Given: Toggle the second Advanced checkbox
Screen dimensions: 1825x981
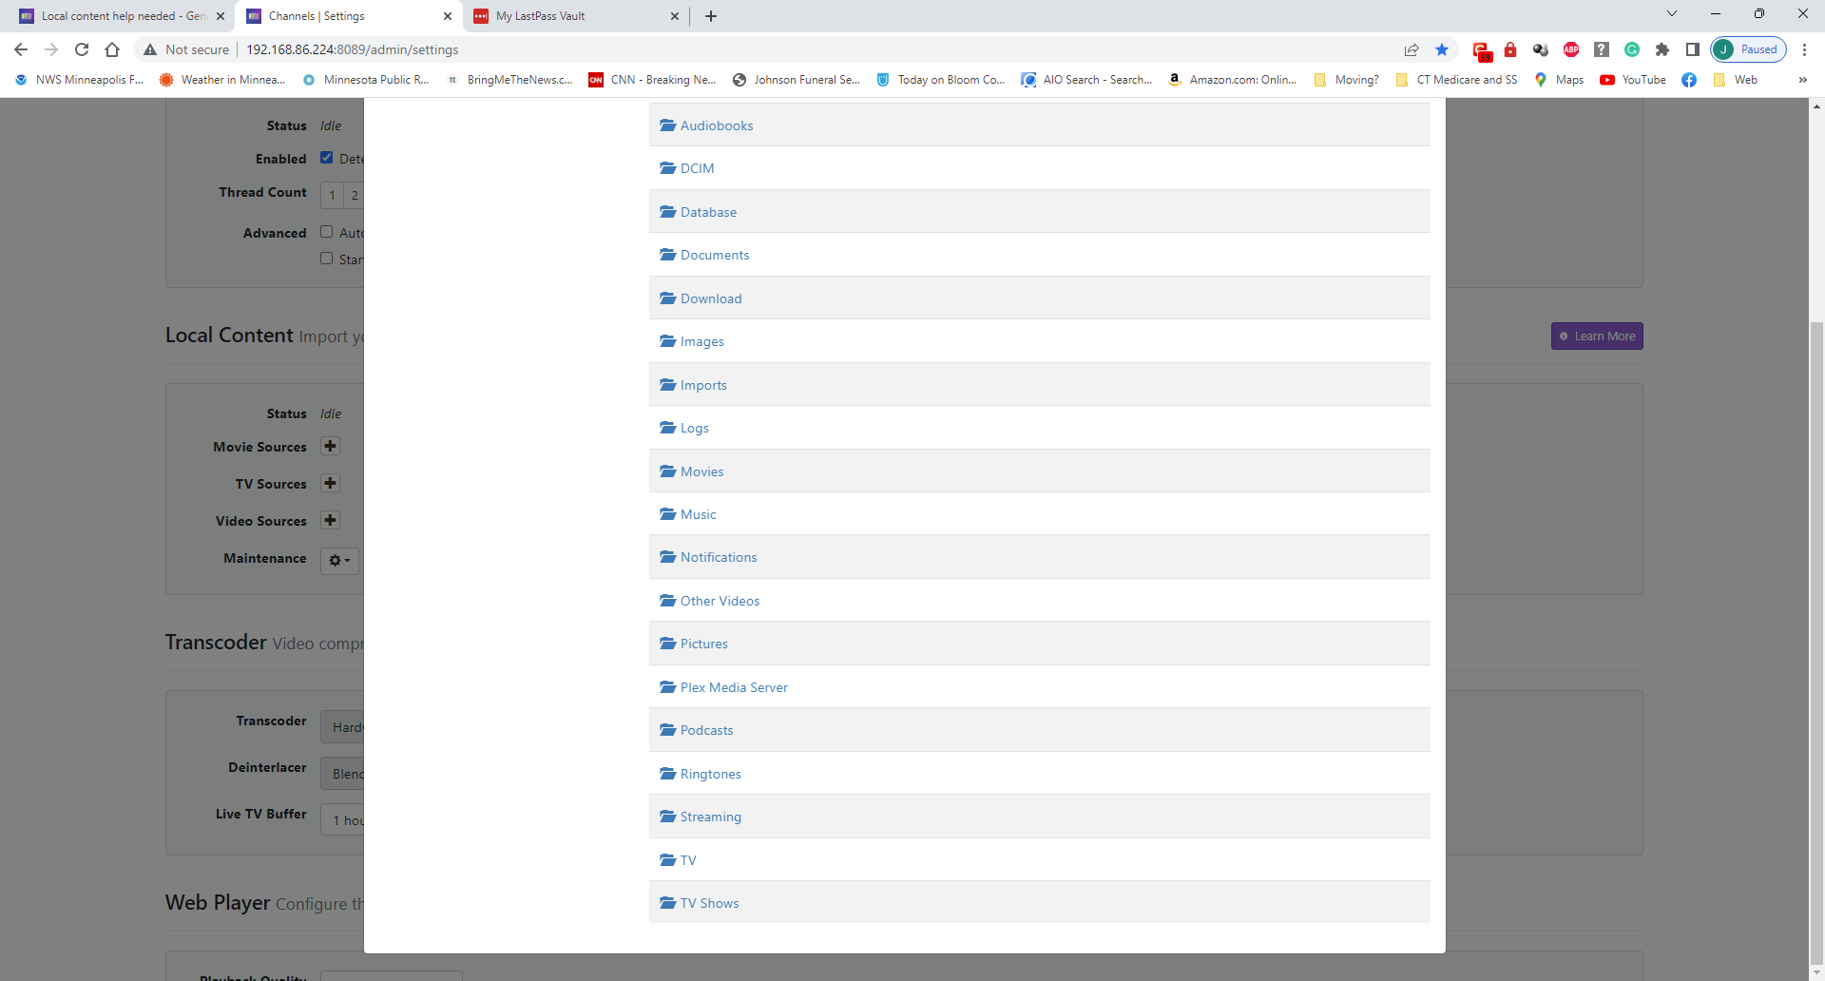Looking at the screenshot, I should [327, 259].
